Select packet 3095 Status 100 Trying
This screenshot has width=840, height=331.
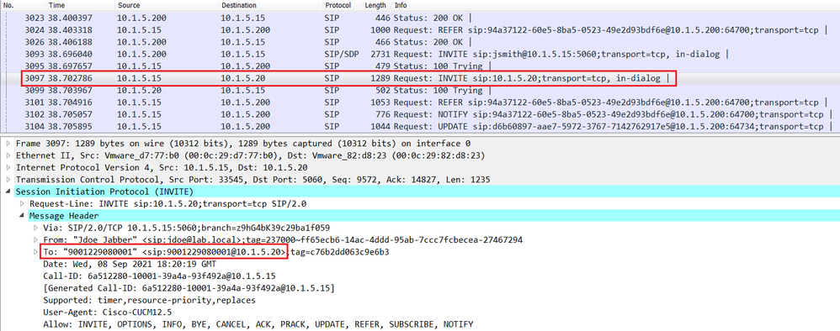tap(420, 66)
